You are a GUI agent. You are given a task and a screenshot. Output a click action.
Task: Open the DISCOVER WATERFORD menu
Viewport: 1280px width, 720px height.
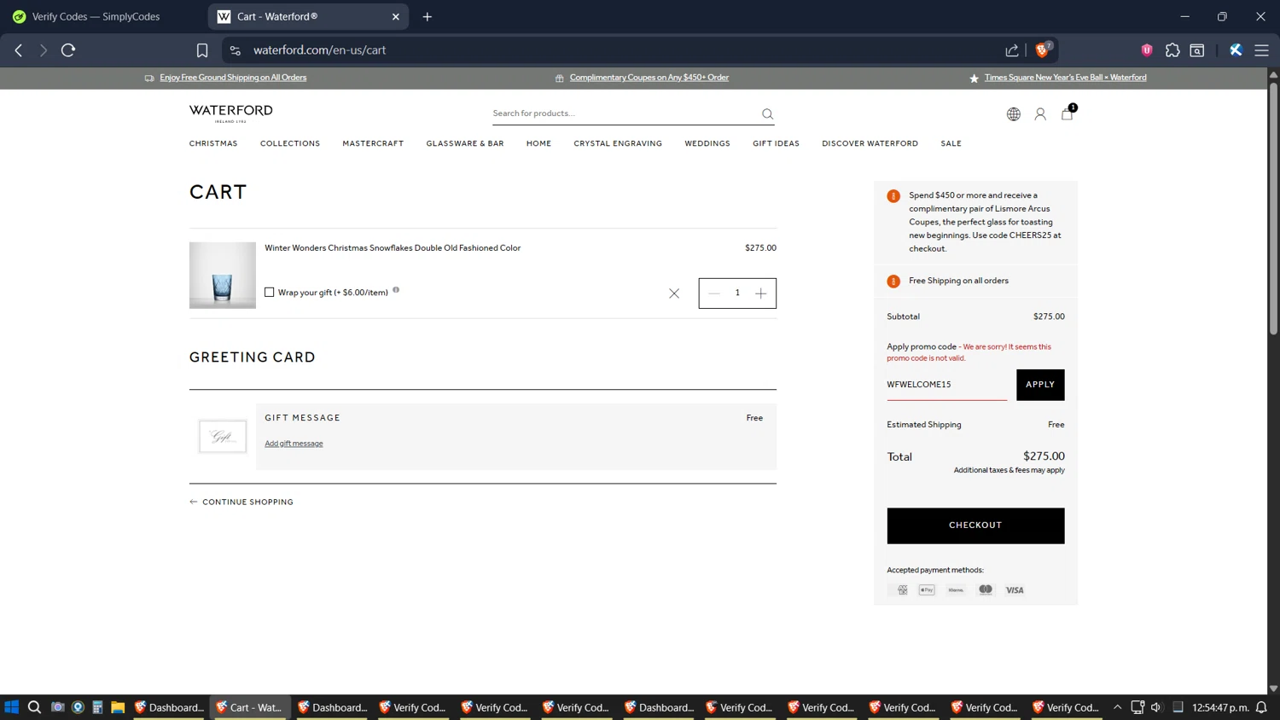pos(870,143)
